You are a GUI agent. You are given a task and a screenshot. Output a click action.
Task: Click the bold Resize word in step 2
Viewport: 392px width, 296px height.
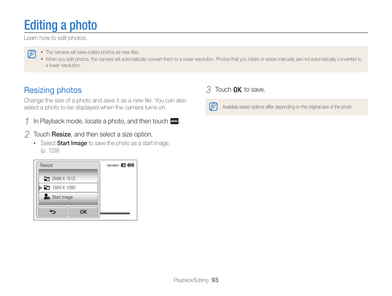click(x=61, y=134)
